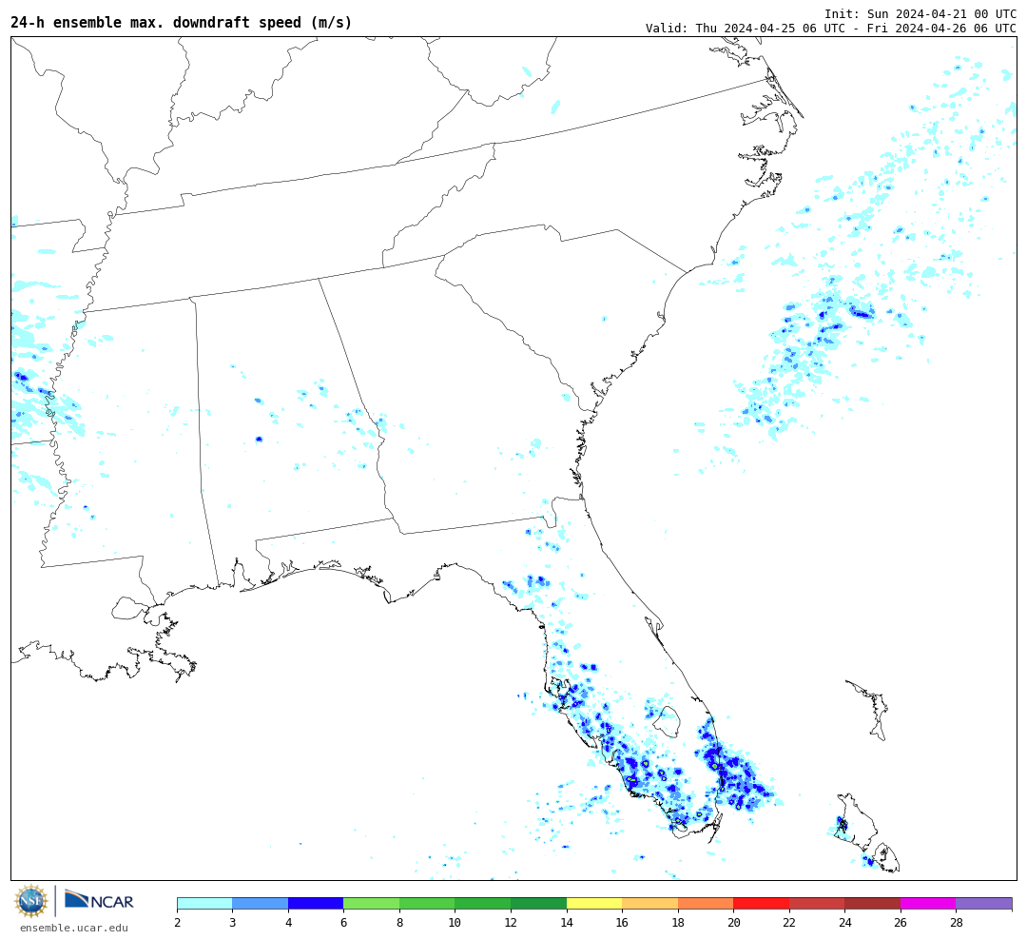Viewport: 1027px width, 940px height.
Task: Click the purple swatch above 28 m/s
Action: click(x=984, y=903)
